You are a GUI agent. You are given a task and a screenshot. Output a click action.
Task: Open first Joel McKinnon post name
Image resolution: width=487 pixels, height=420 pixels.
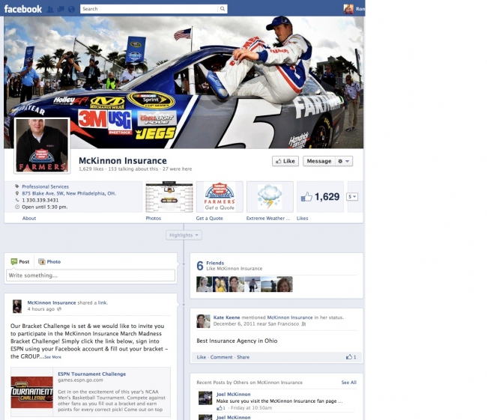pos(233,395)
